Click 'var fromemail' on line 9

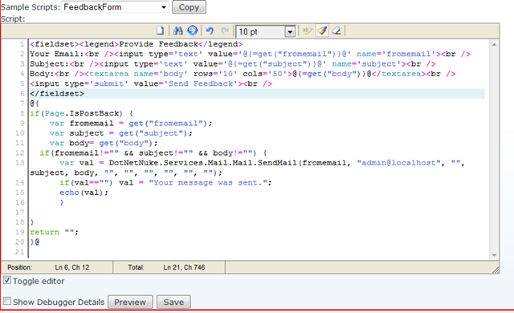coord(82,123)
